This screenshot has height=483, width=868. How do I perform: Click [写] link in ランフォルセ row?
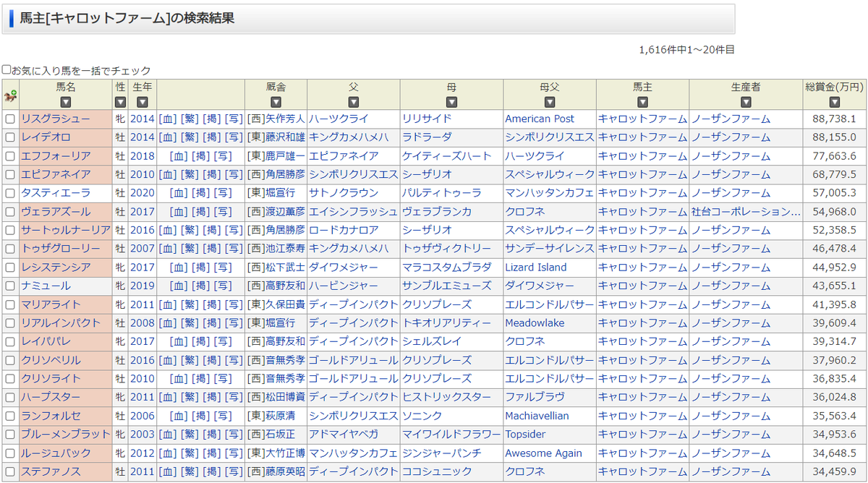point(223,416)
